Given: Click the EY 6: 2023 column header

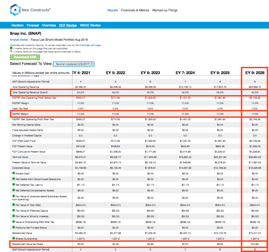Looking at the screenshot, I should coord(150,73).
